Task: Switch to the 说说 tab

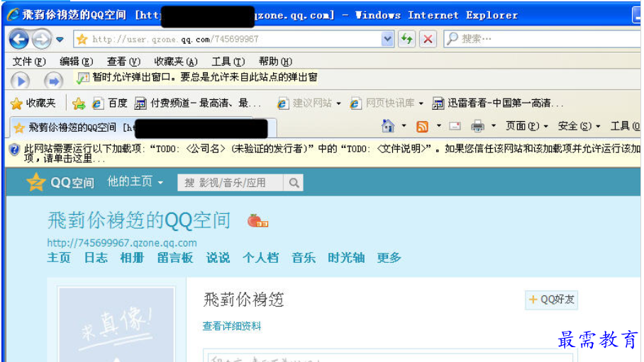Action: 218,258
